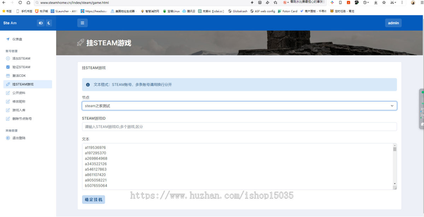Bookmark this page with the star outline icon
This screenshot has height=217, width=424.
(275, 2)
